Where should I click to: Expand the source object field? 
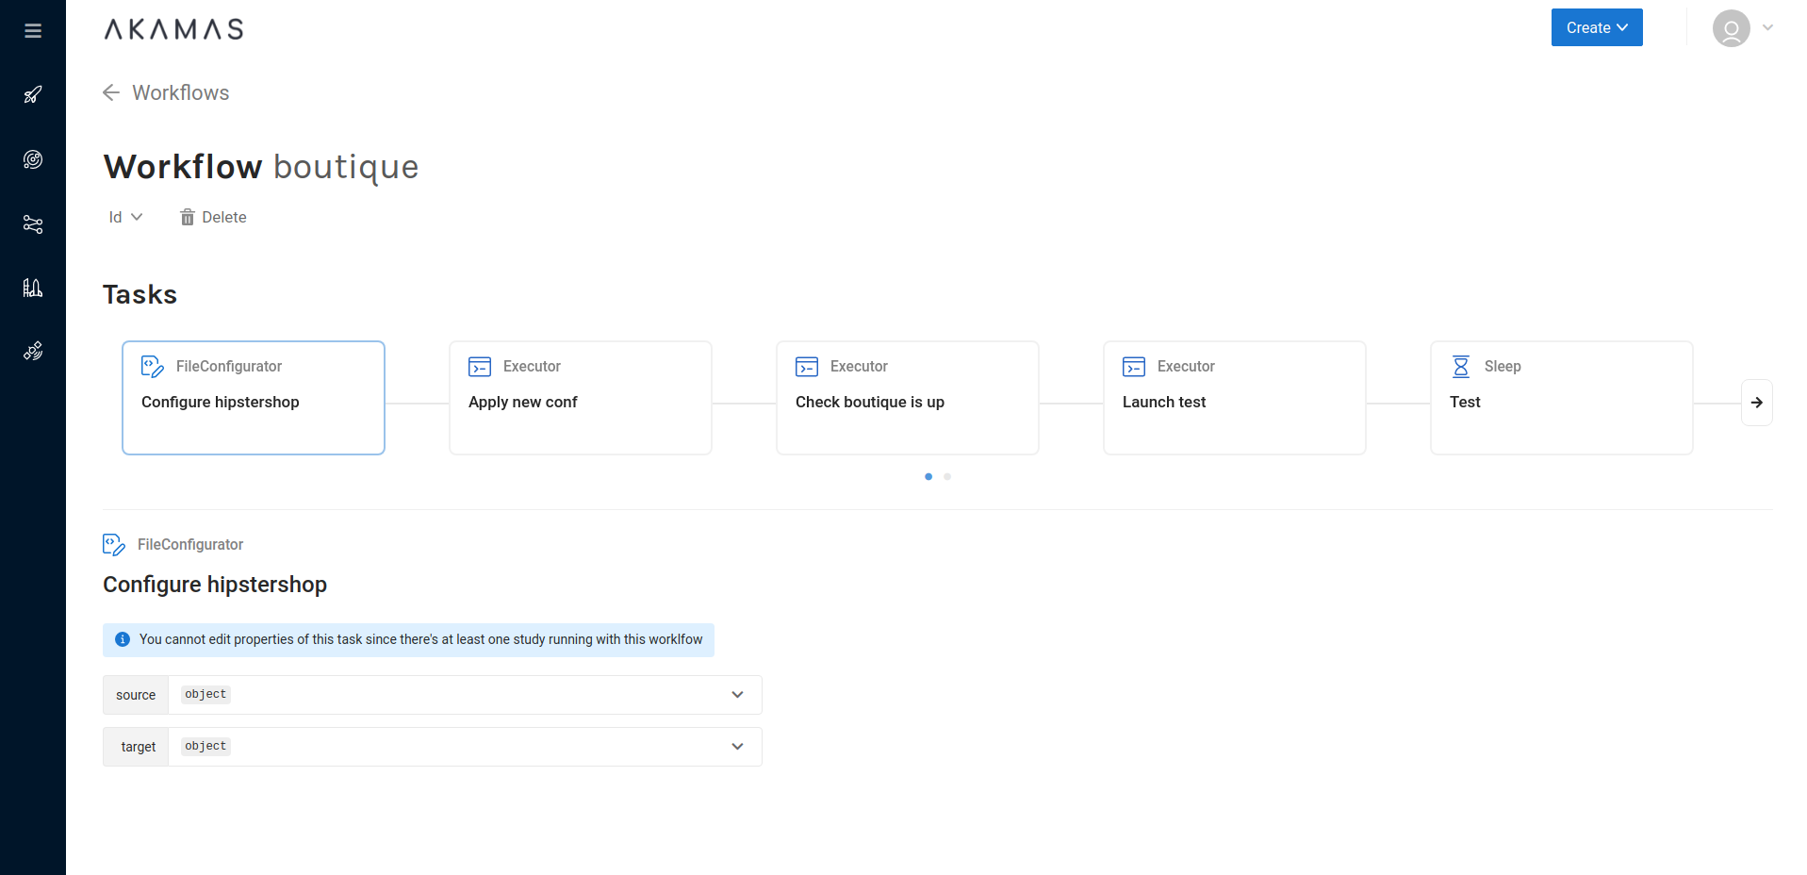(x=737, y=695)
